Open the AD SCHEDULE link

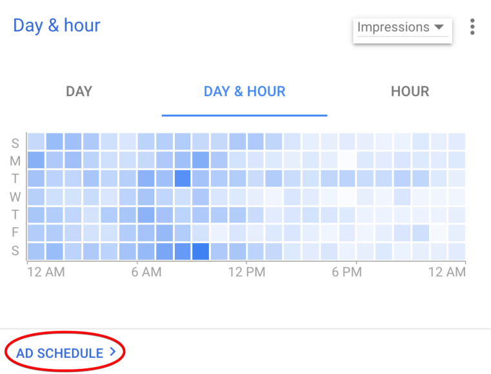click(x=66, y=353)
